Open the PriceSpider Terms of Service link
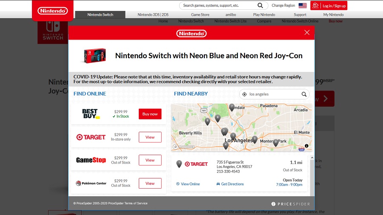Screen dimensions: 383x215 click(x=128, y=203)
